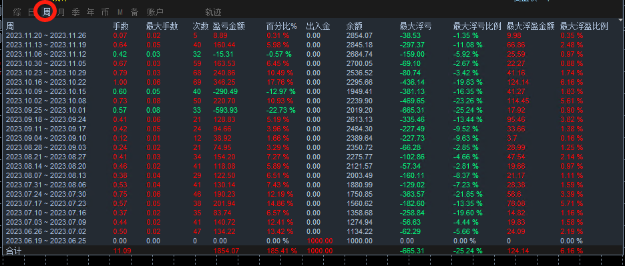Click the total lots value 11.09

pos(122,251)
